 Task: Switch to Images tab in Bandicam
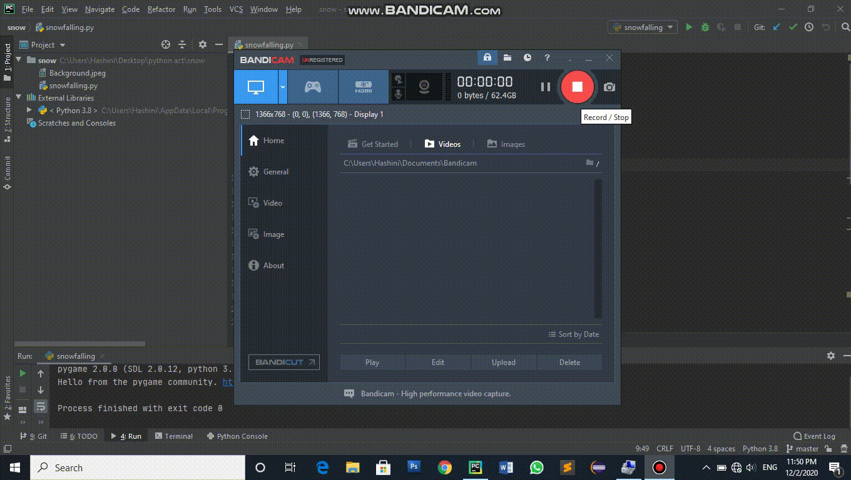(x=506, y=144)
